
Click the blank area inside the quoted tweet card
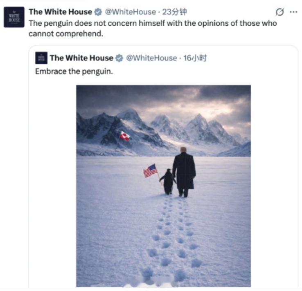[273, 173]
